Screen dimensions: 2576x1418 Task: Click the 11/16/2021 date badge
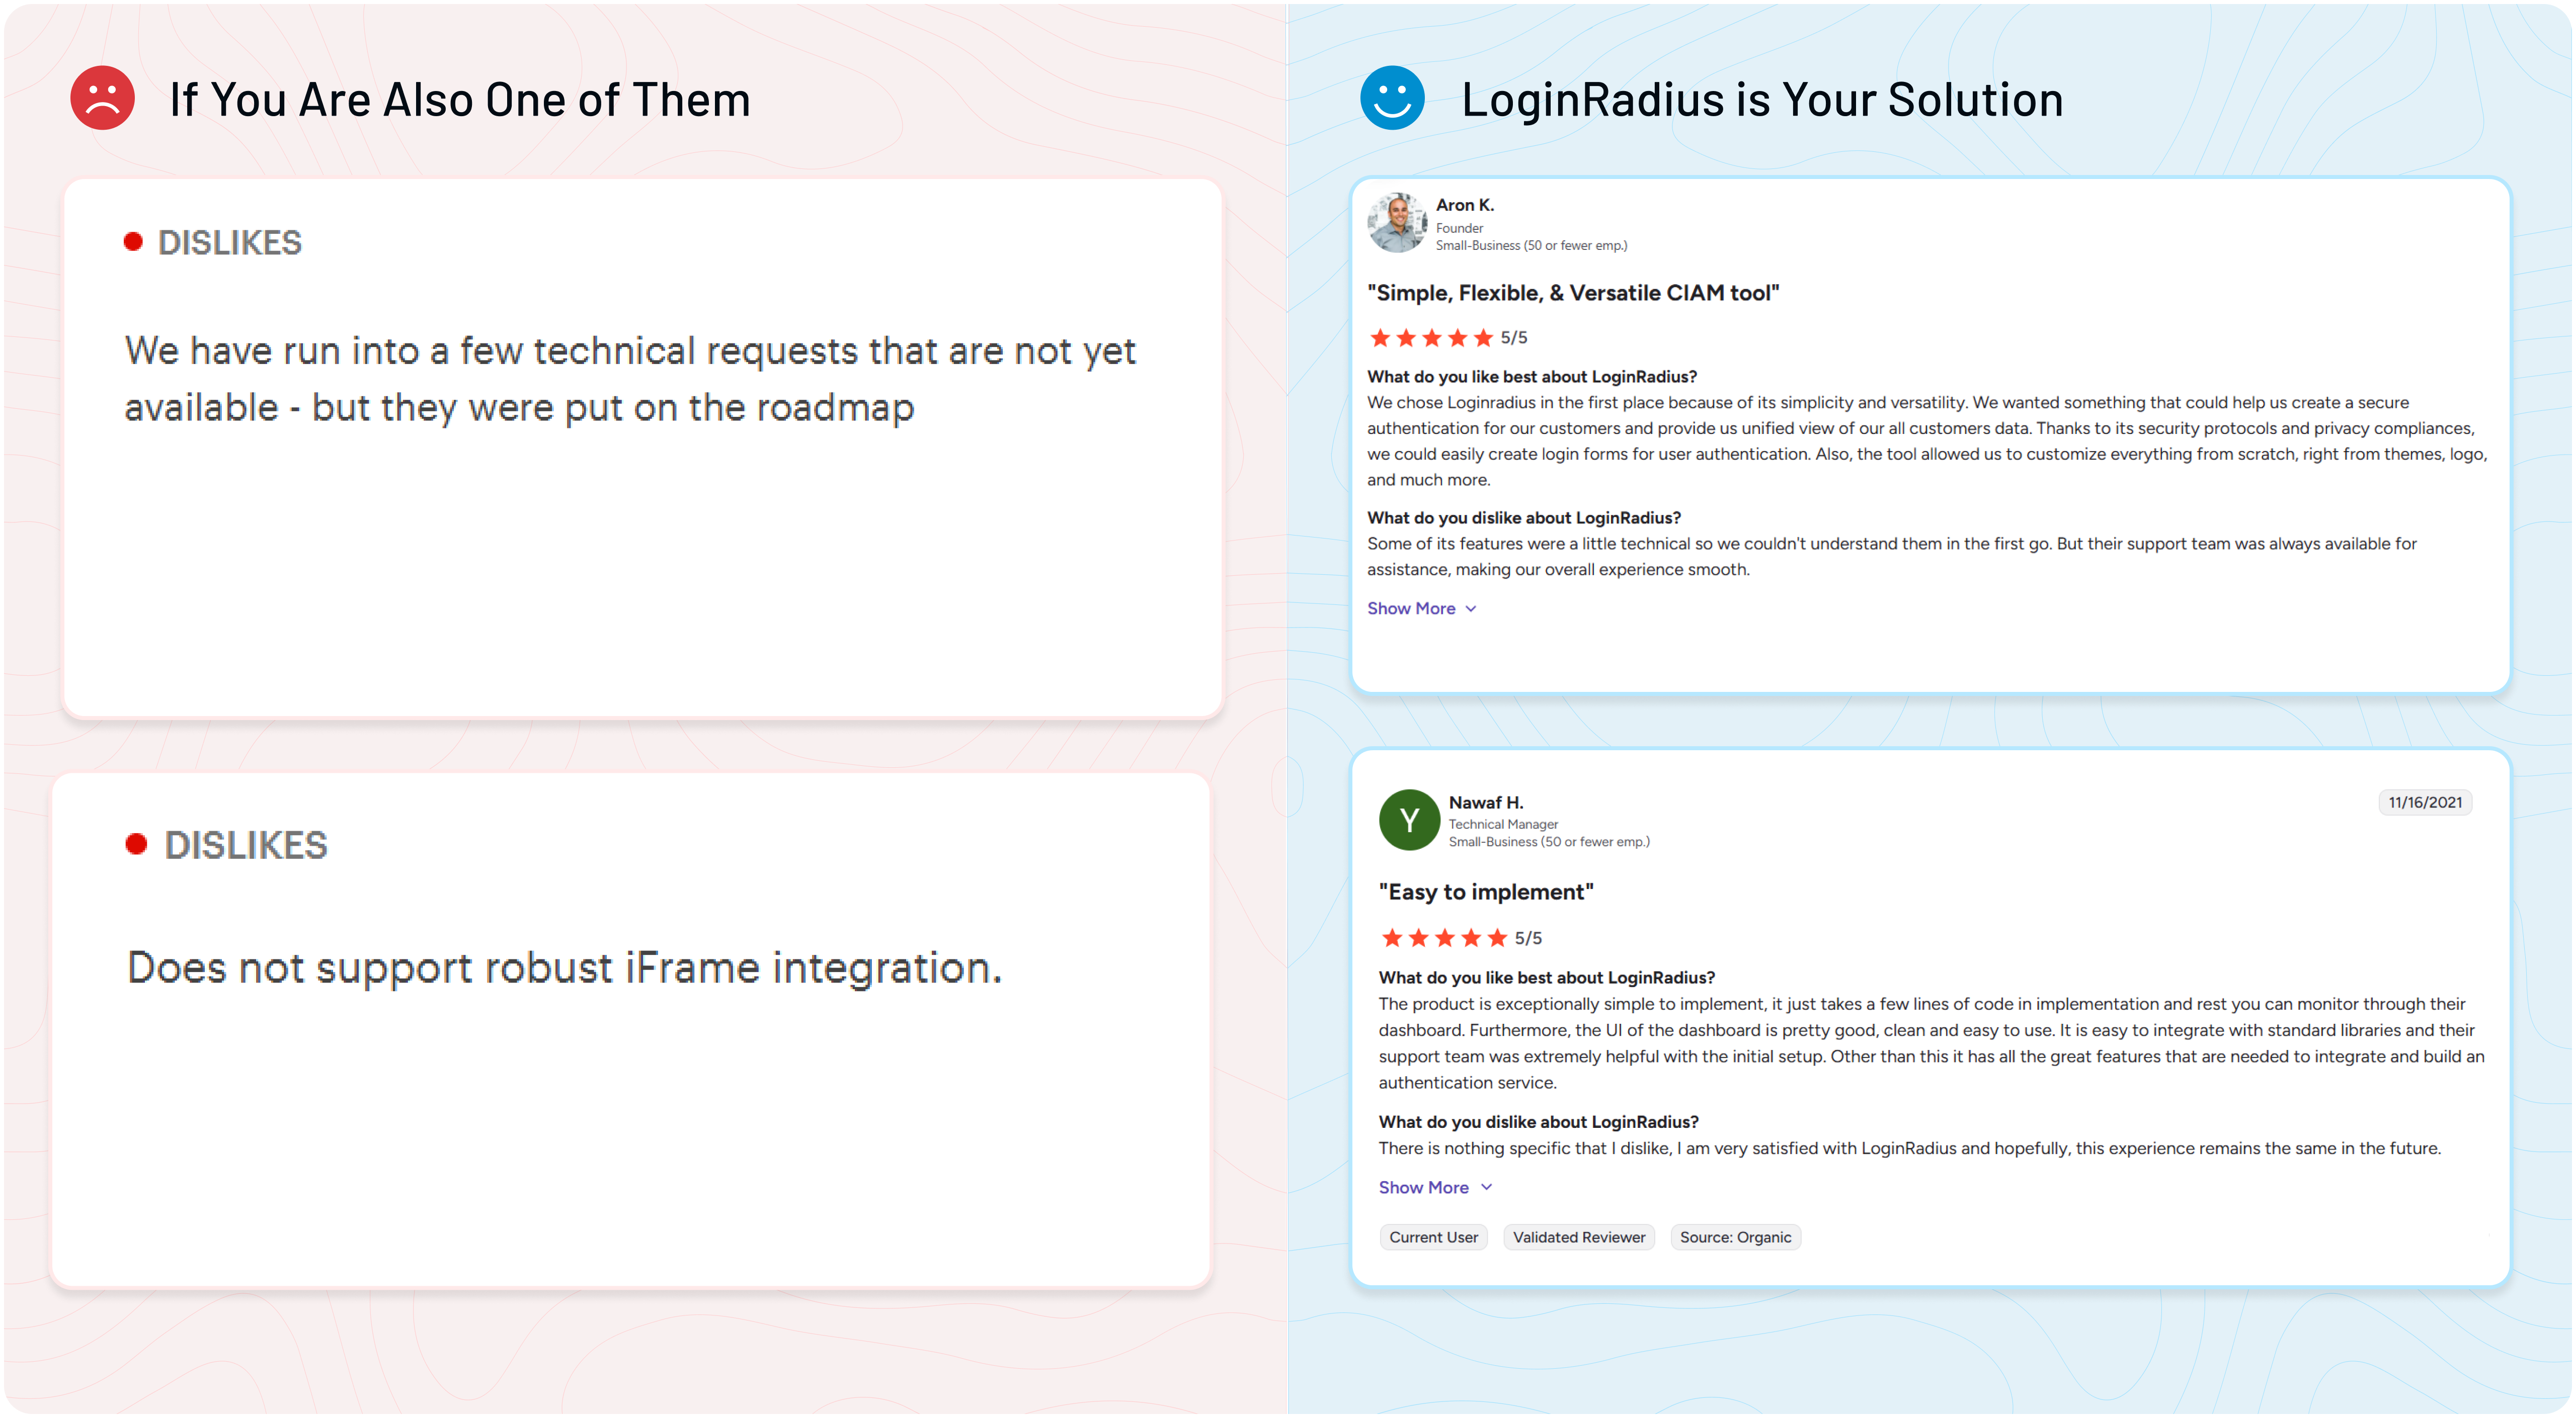tap(2425, 803)
